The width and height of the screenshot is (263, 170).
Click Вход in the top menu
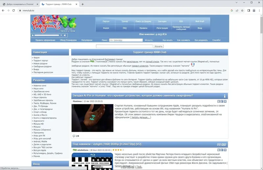click(200, 28)
